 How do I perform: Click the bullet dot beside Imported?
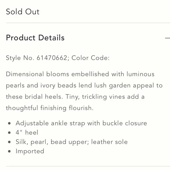pos(9,151)
